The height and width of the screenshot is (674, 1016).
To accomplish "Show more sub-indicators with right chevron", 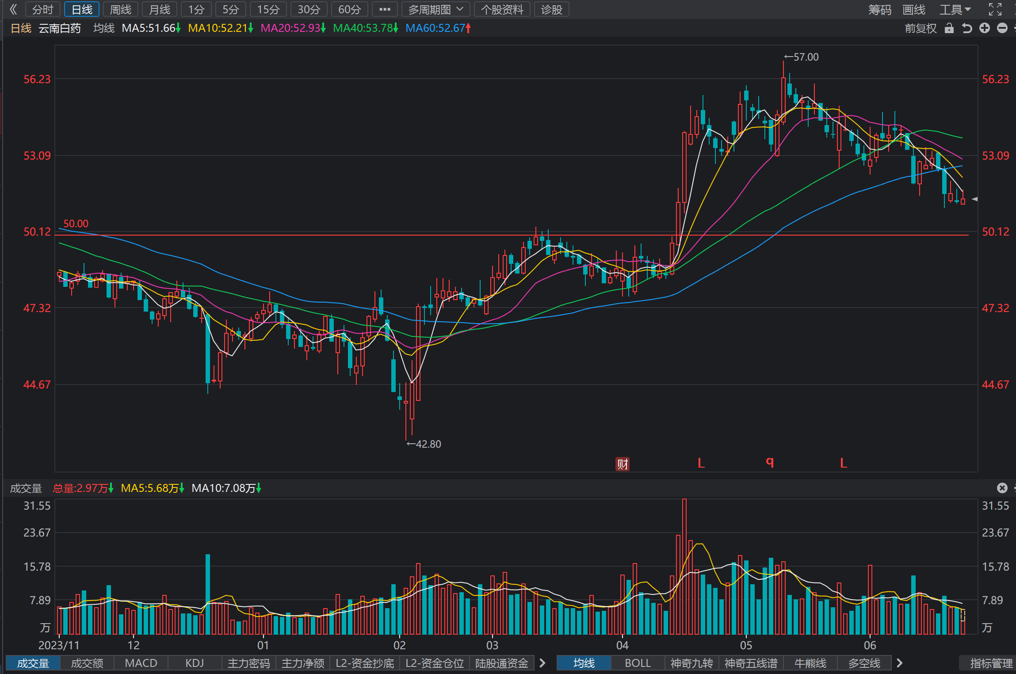I will click(542, 663).
